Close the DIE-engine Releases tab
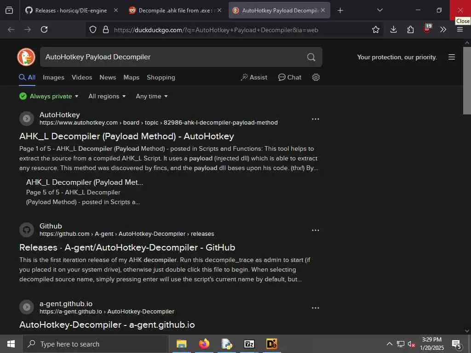471x353 pixels. pyautogui.click(x=115, y=10)
